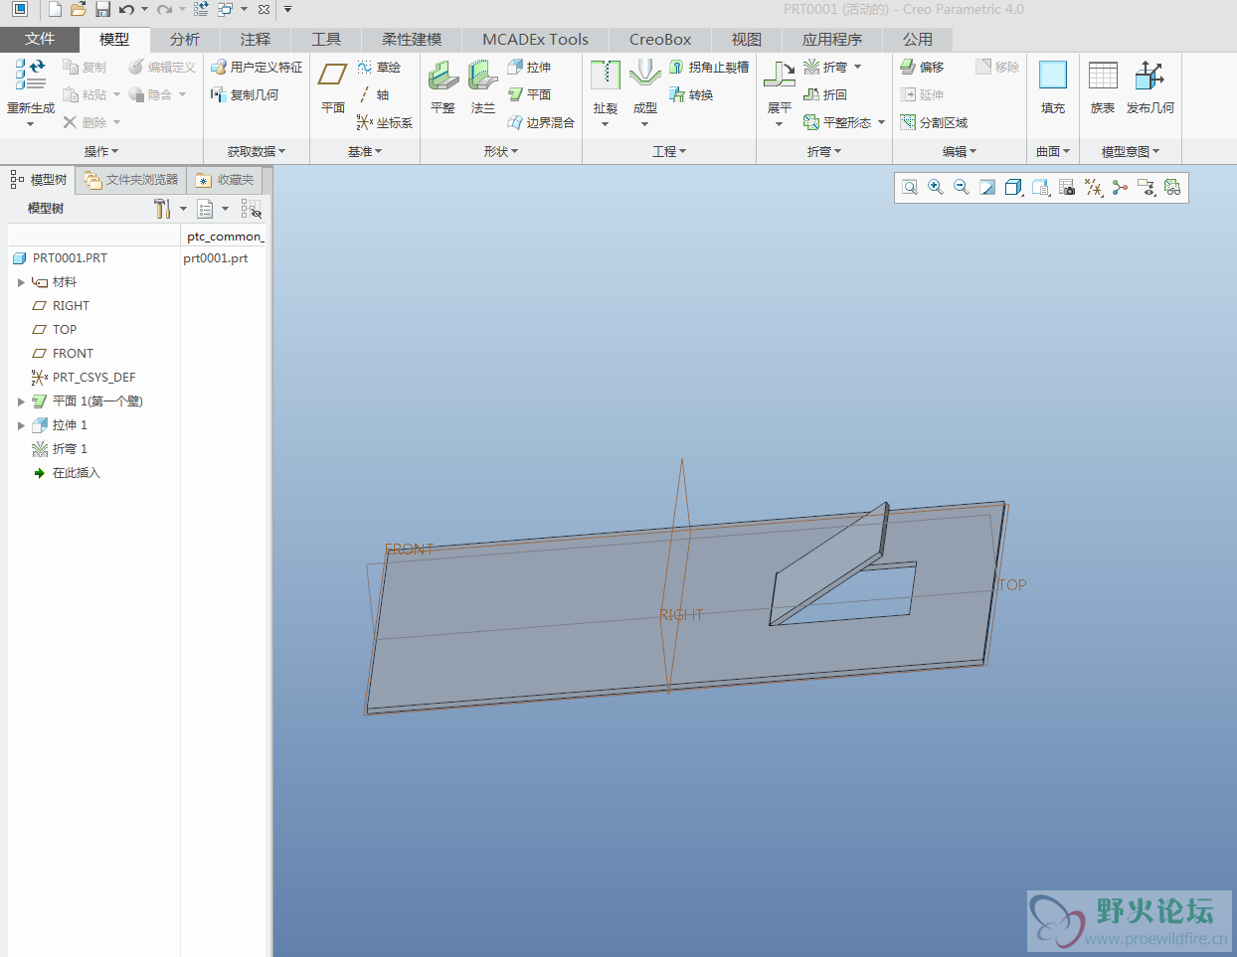Select the 折弯 1 feature in model tree

tap(70, 449)
